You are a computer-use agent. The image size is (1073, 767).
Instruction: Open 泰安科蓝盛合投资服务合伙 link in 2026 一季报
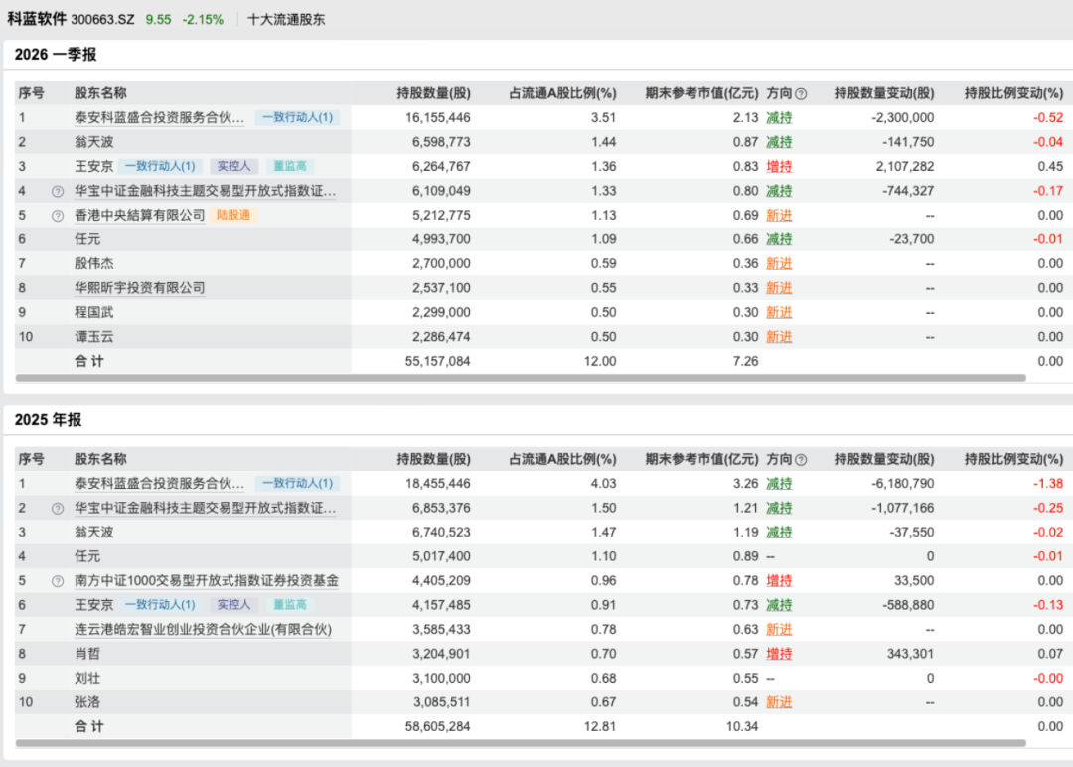(x=159, y=117)
